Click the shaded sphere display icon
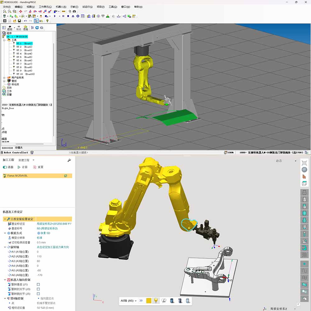Screen dimensions: 311x311 click(x=304, y=170)
